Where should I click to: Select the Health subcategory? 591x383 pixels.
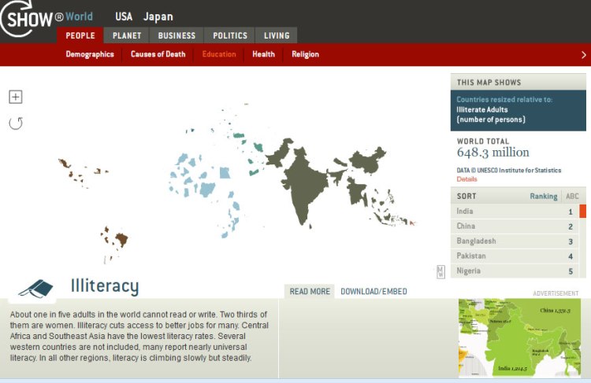(x=263, y=54)
